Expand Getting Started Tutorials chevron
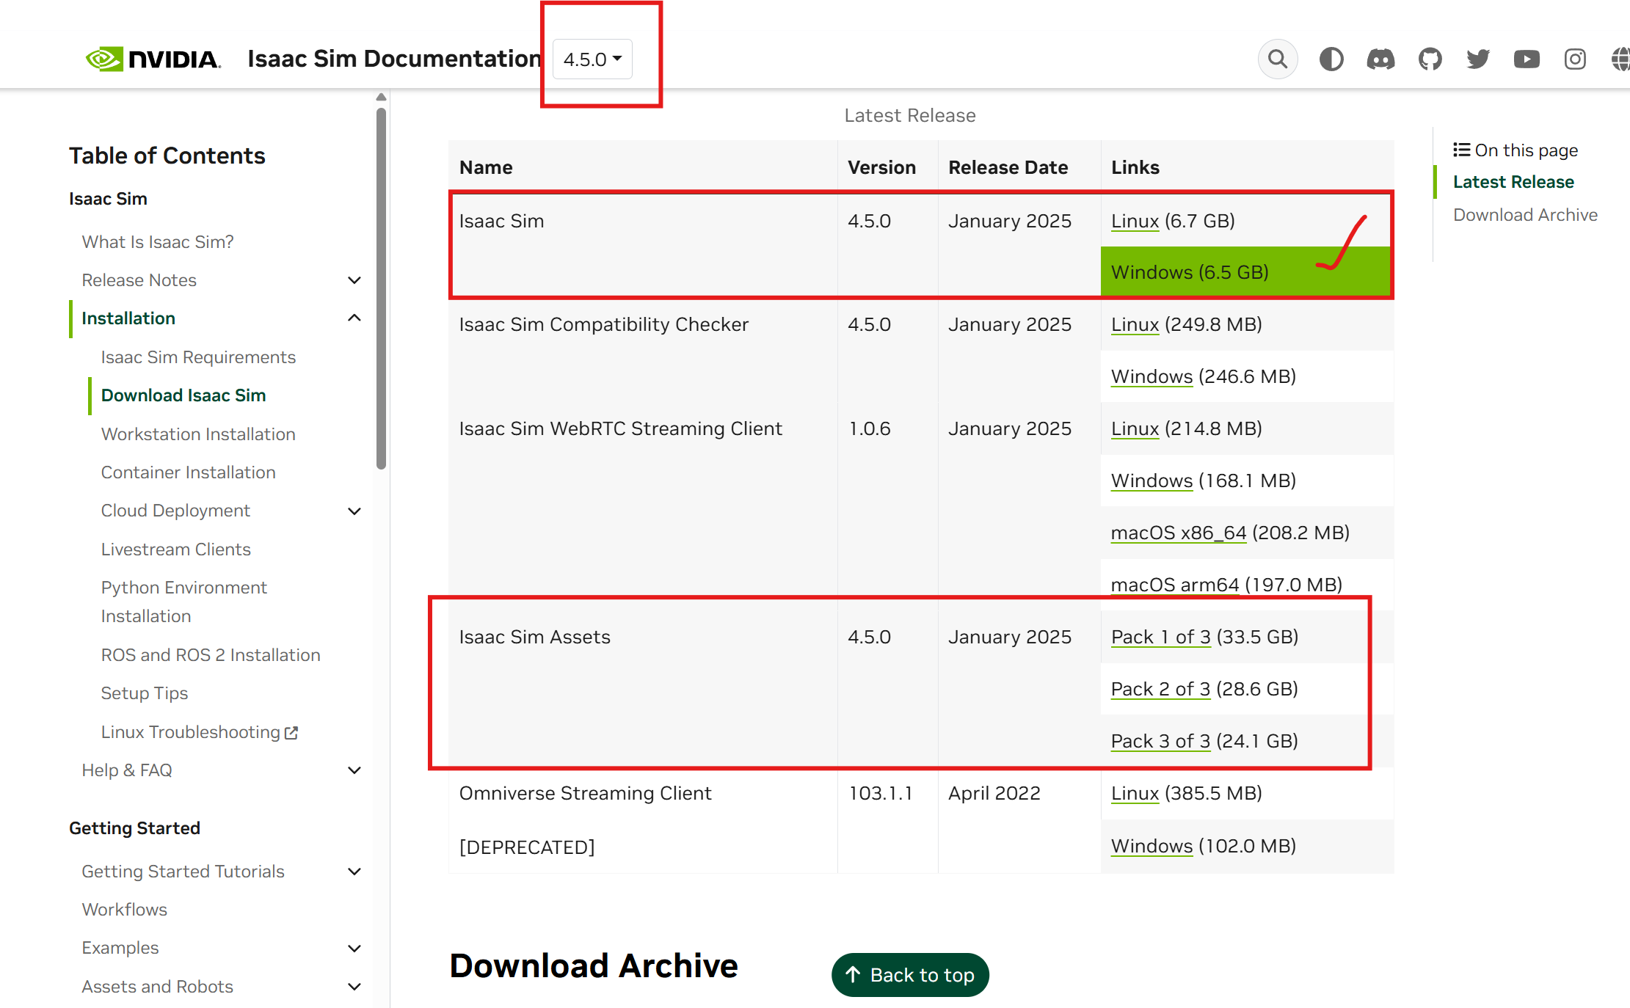1630x1008 pixels. coord(354,872)
